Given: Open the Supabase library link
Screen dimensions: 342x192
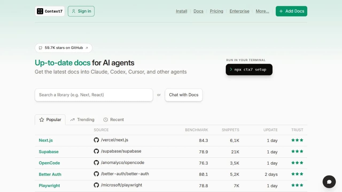Looking at the screenshot, I should point(49,152).
